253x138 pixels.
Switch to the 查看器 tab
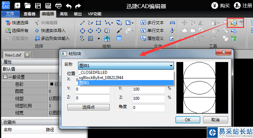tap(29, 14)
